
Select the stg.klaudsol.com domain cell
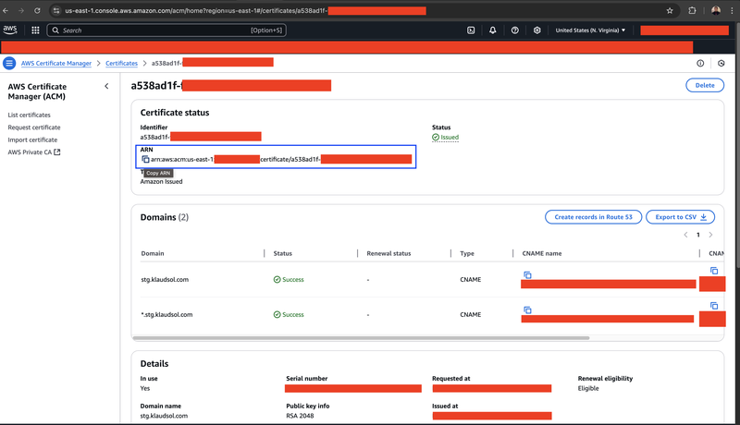[x=165, y=279]
